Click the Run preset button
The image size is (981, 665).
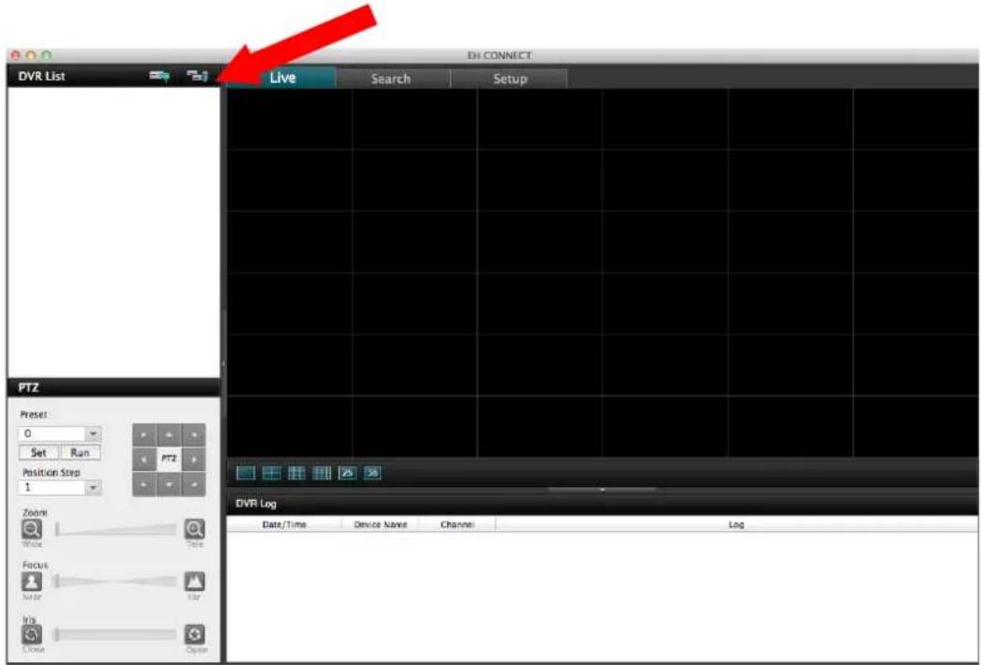80,452
